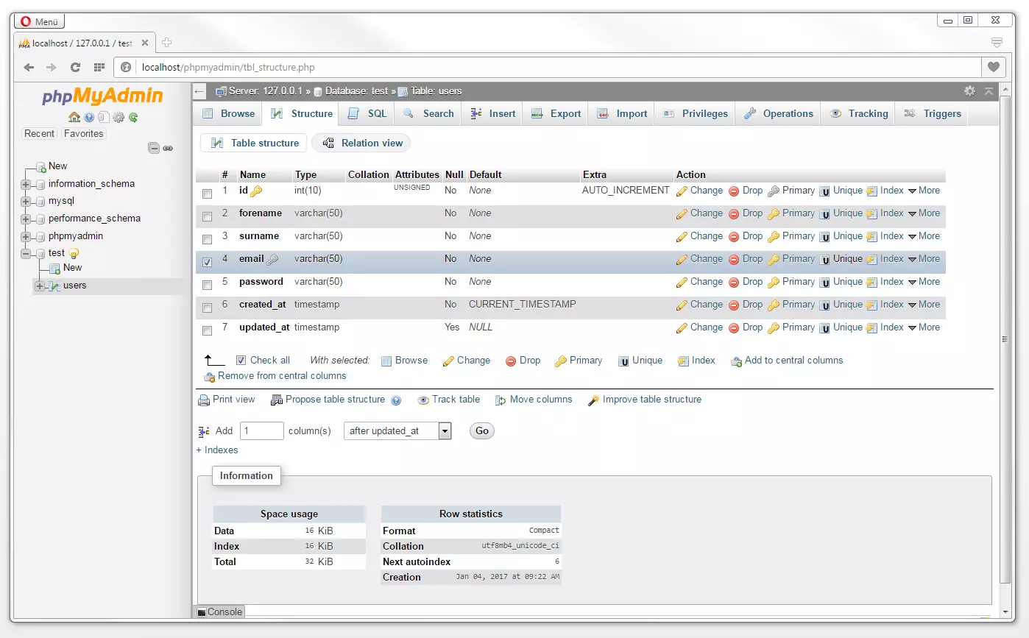1029x638 pixels.
Task: Open the Console panel at the bottom
Action: click(x=219, y=612)
